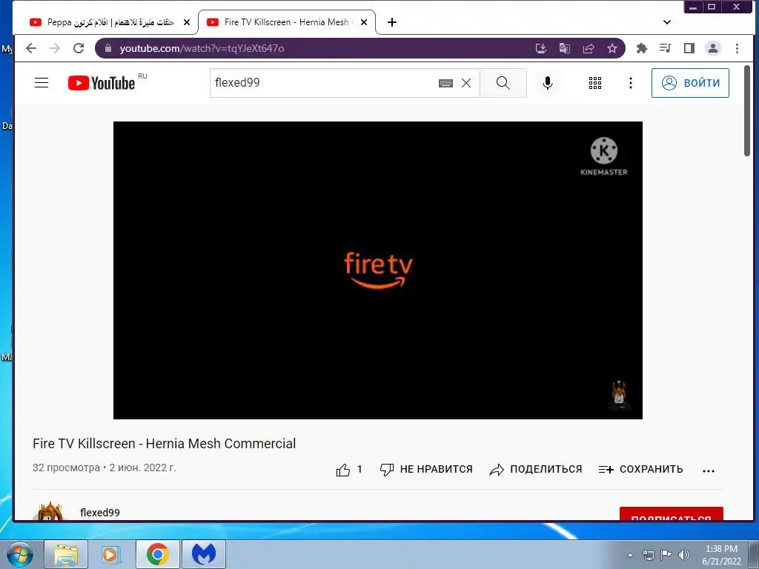Image resolution: width=759 pixels, height=569 pixels.
Task: Open Malwarebytes from the taskbar
Action: [204, 554]
